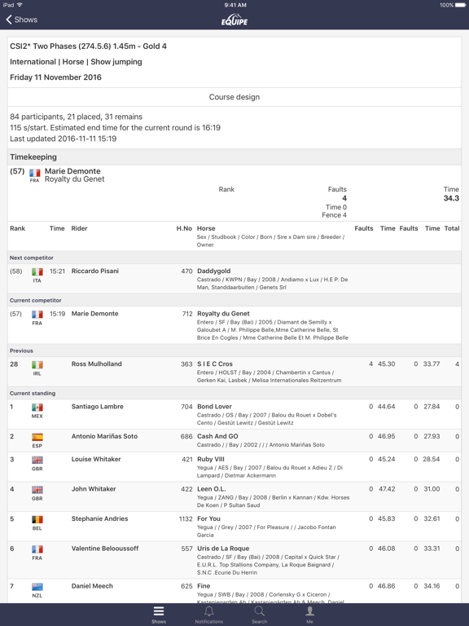Click New Zealand flag beside Daniel Meech

coord(37,587)
